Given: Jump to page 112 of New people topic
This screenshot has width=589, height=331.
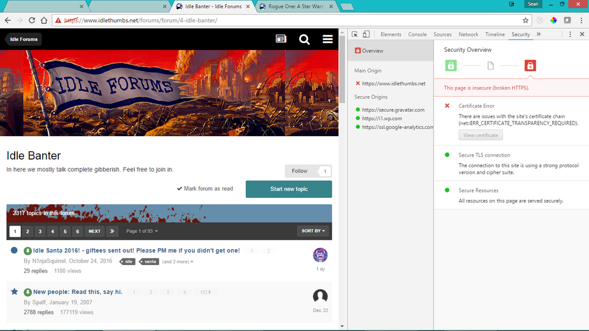Looking at the screenshot, I should (x=205, y=292).
